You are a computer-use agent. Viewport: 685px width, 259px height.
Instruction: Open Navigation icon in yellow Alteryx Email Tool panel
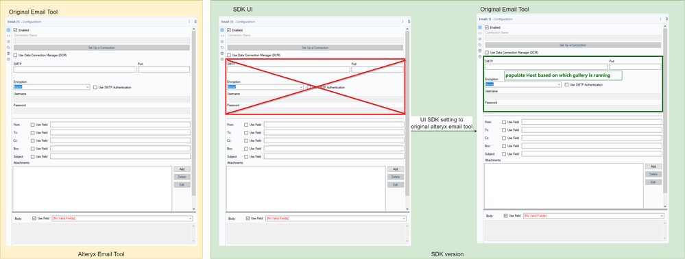(x=8, y=42)
